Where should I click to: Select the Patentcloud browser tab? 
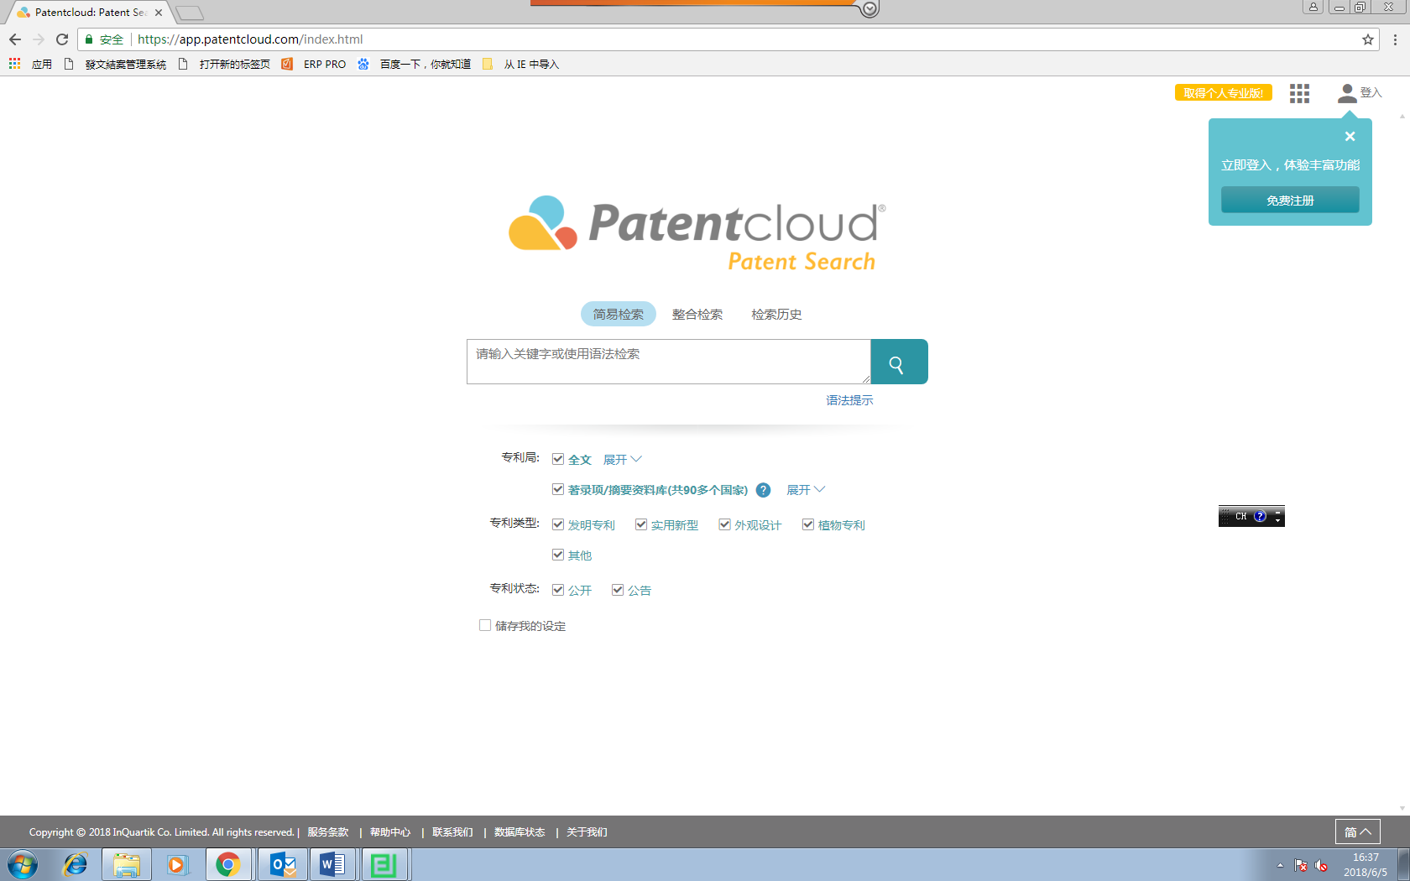tap(88, 13)
